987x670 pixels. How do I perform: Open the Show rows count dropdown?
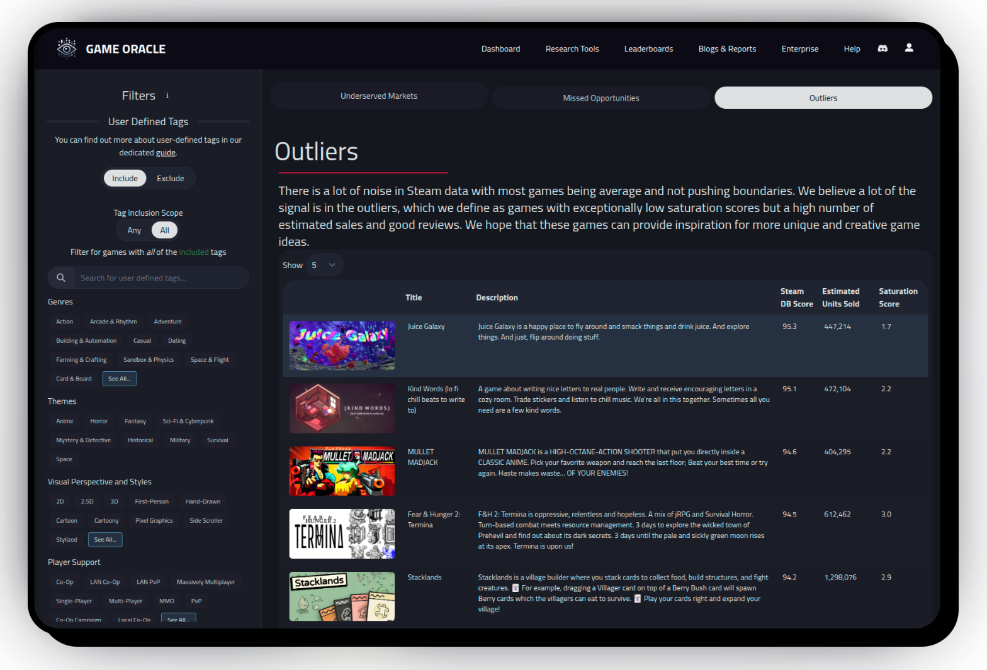324,265
